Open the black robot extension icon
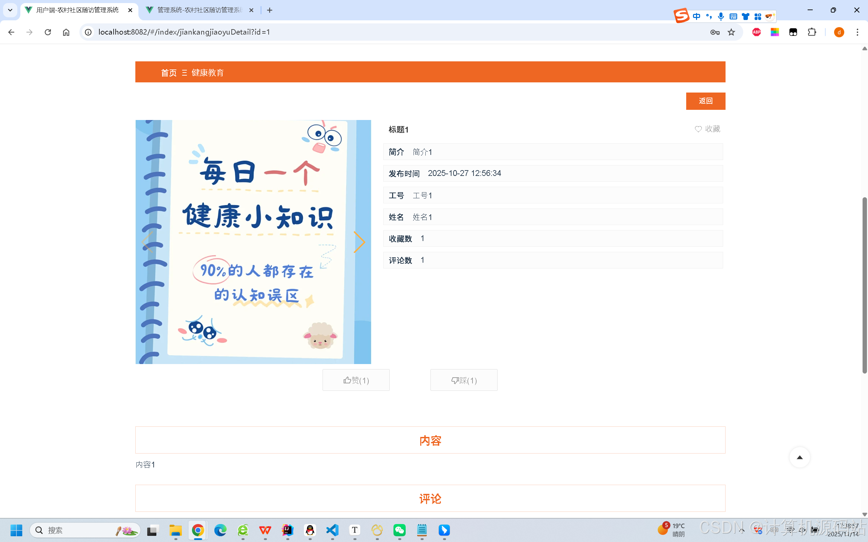Image resolution: width=868 pixels, height=542 pixels. [x=793, y=32]
